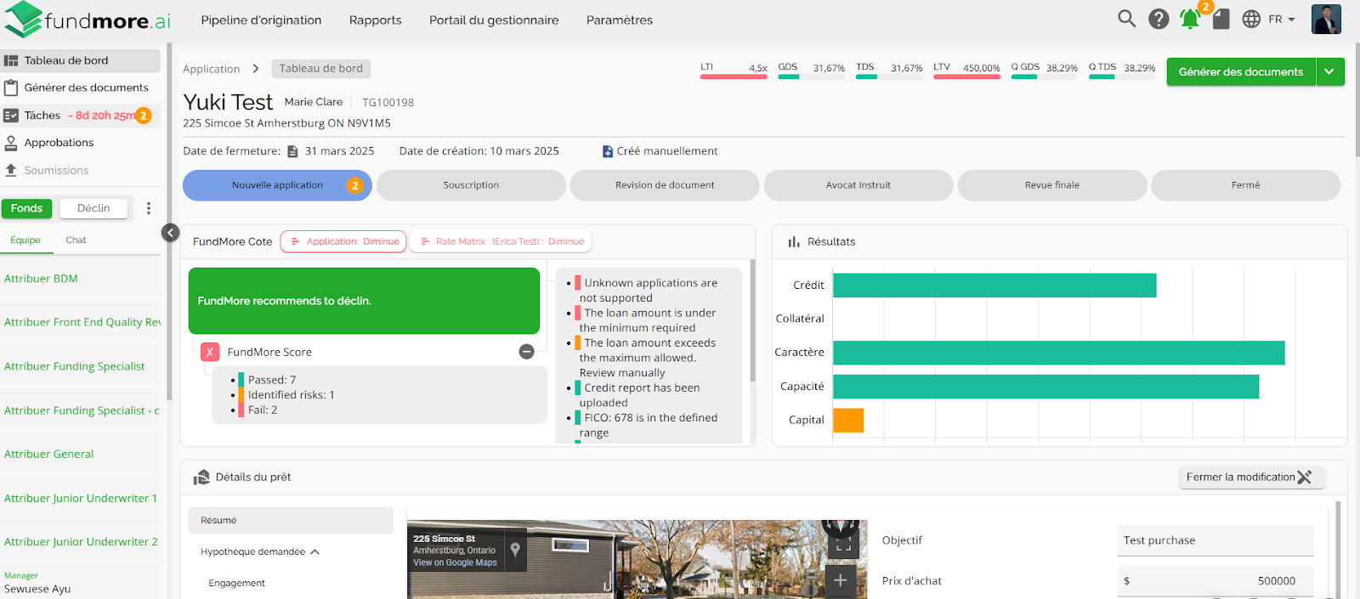Viewport: 1360px width, 599px height.
Task: Open Engagement under Hypothèque demandée
Action: [237, 583]
